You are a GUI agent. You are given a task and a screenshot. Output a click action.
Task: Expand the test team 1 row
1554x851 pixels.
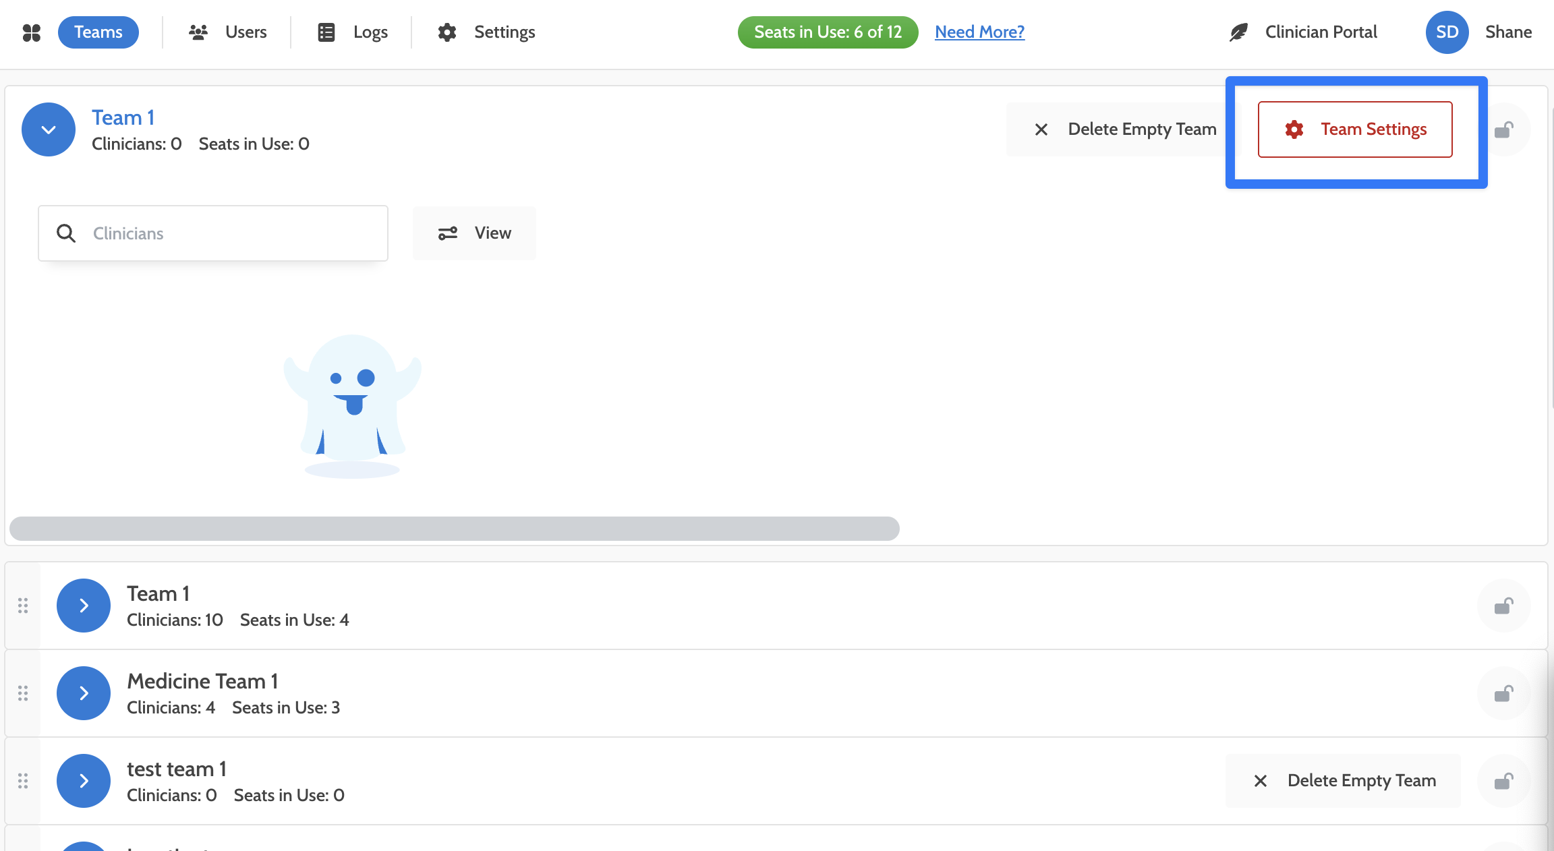pos(84,781)
